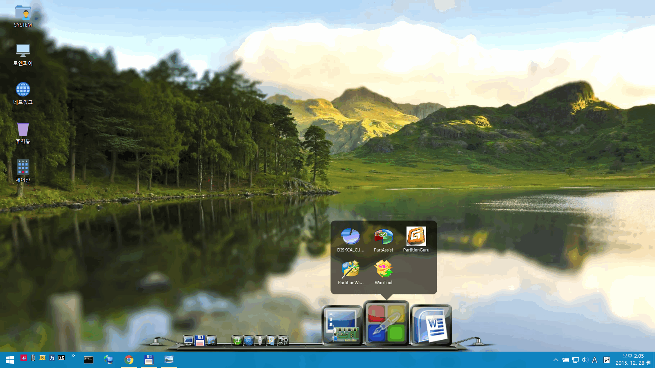The image size is (655, 368).
Task: Toggle the 한 Korean IME indicator
Action: point(607,360)
